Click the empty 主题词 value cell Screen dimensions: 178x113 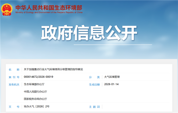[136, 107]
